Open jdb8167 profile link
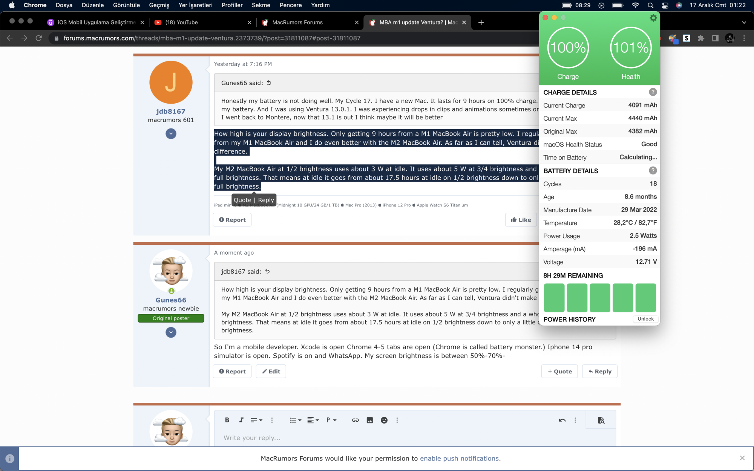Screen dimensions: 754x471 point(171,112)
